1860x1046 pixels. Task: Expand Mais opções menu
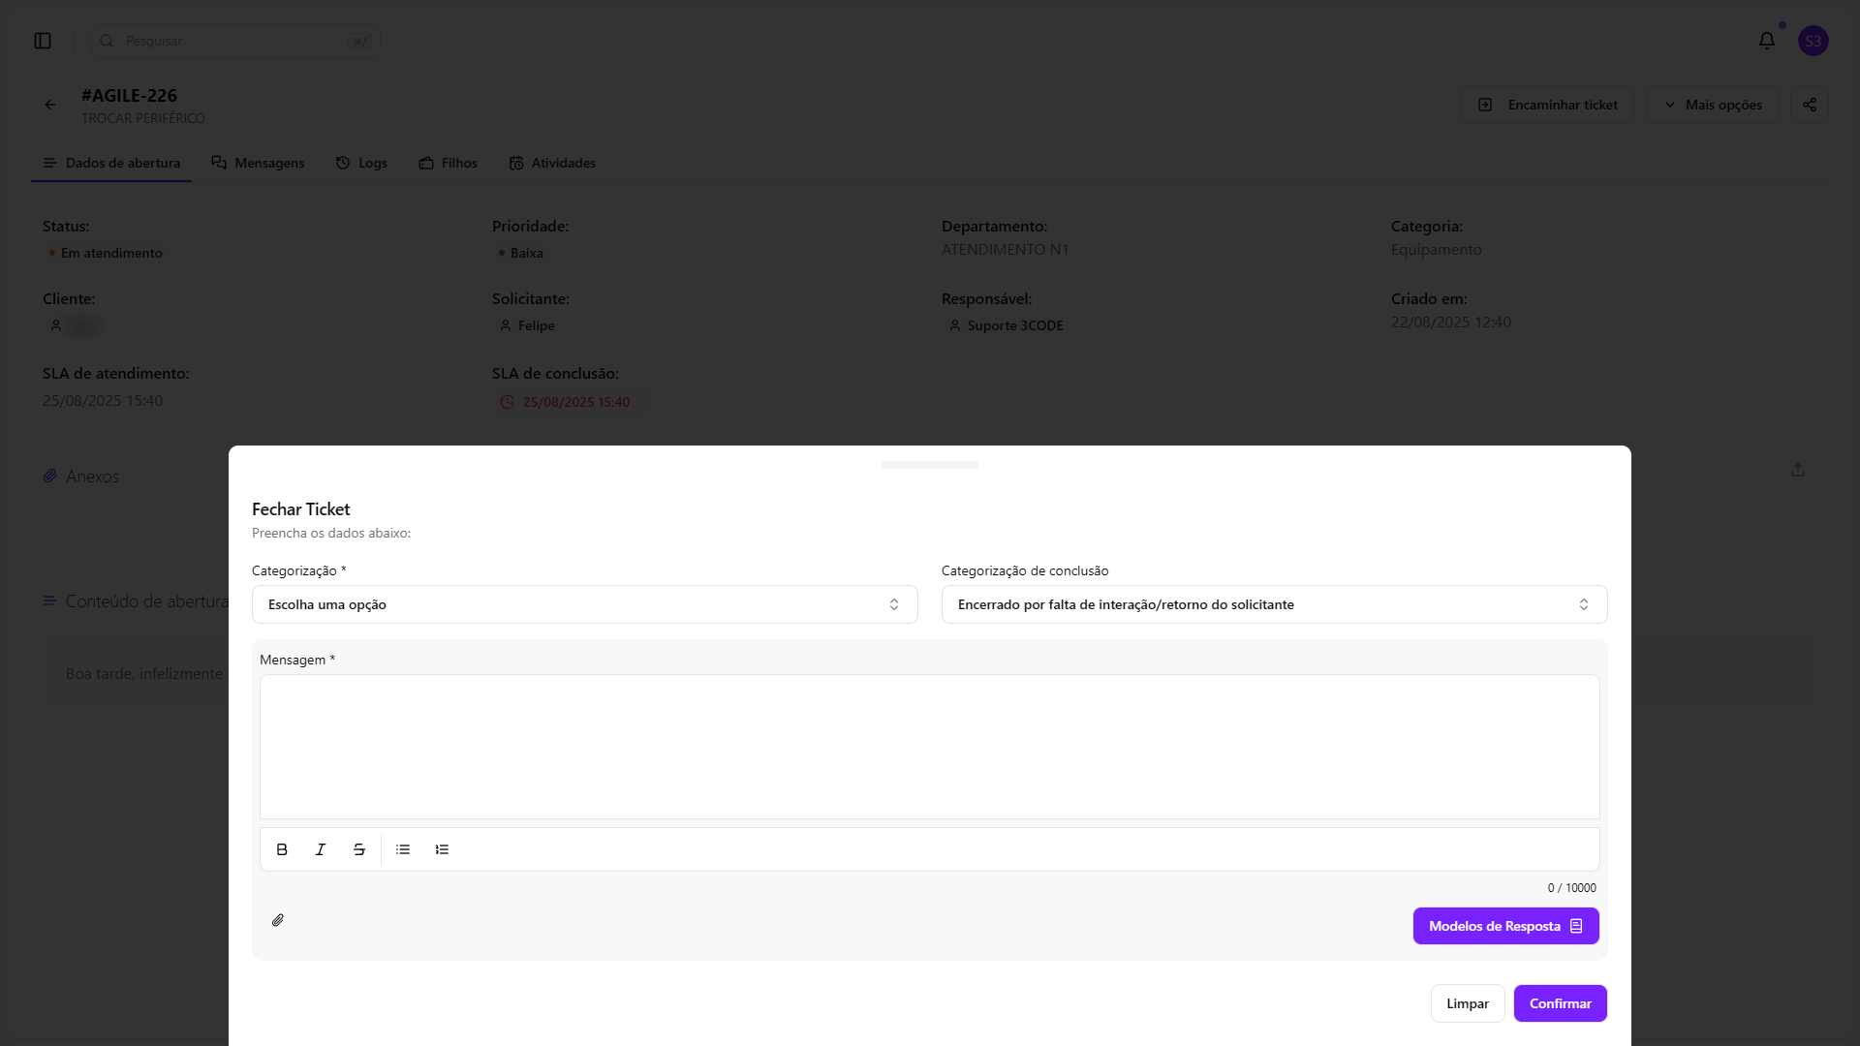(x=1712, y=105)
